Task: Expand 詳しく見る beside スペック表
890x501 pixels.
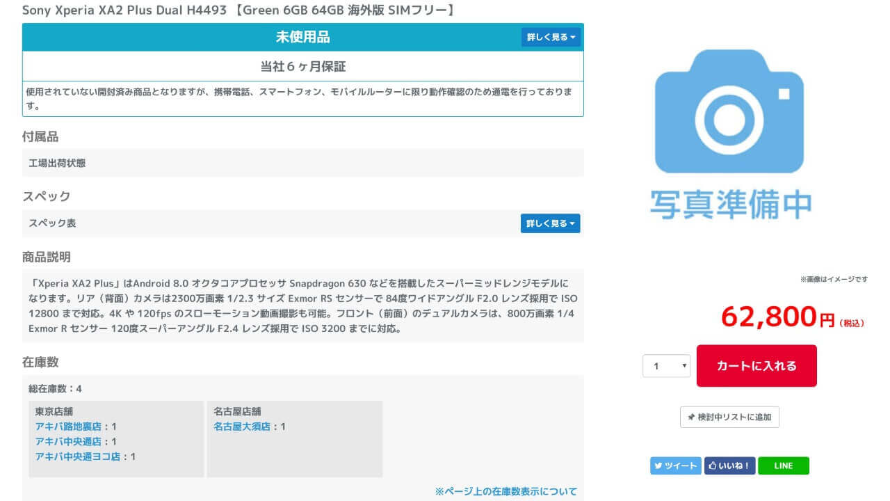Action: pos(550,223)
